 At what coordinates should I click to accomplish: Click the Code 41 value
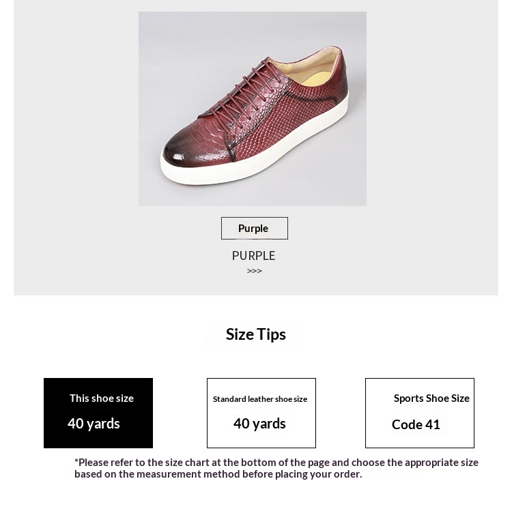click(416, 424)
